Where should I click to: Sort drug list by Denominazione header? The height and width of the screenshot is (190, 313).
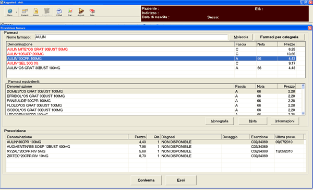click(121, 44)
